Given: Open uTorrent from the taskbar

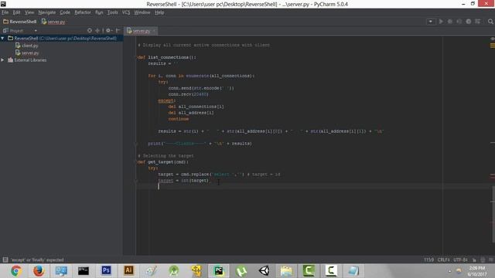Looking at the screenshot, I should pyautogui.click(x=241, y=271).
